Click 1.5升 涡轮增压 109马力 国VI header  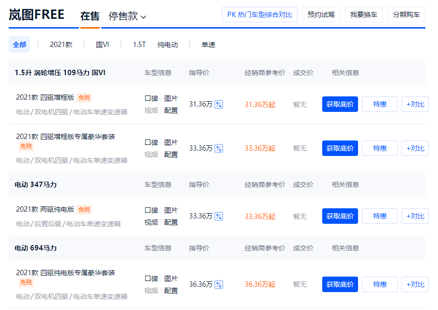point(60,73)
